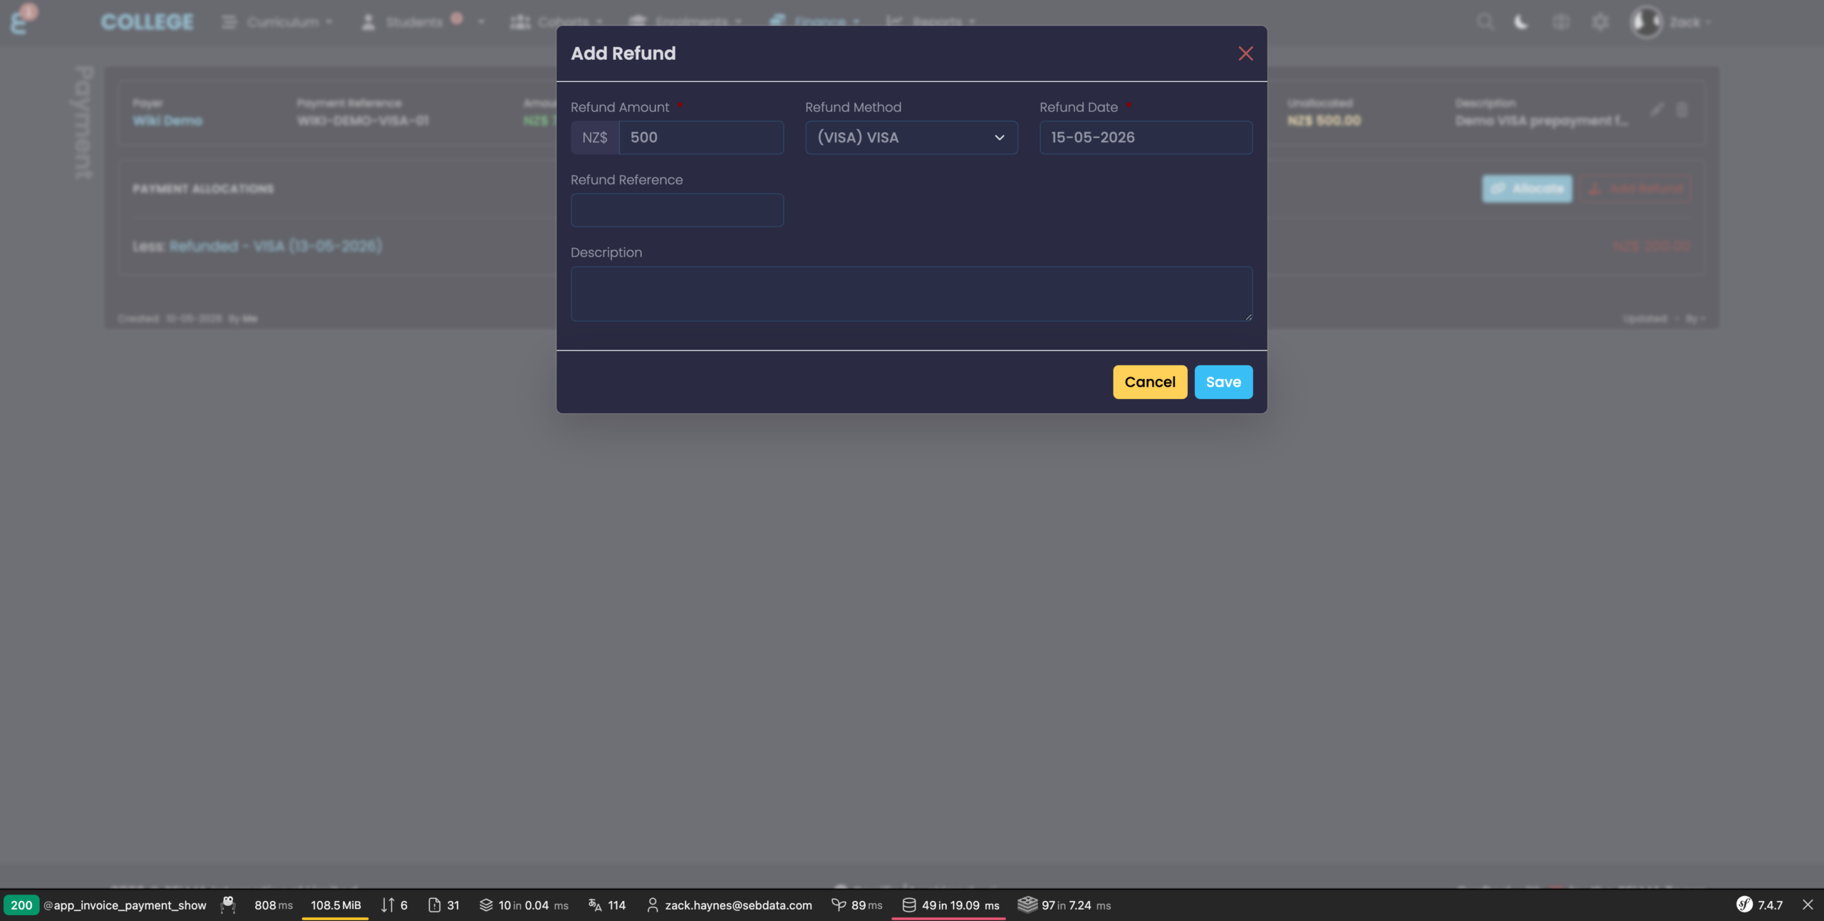1824x921 pixels.
Task: Click the globe icon in top bar
Action: (x=1560, y=22)
